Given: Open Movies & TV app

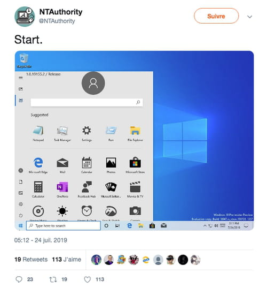Looking at the screenshot, I should (135, 190).
